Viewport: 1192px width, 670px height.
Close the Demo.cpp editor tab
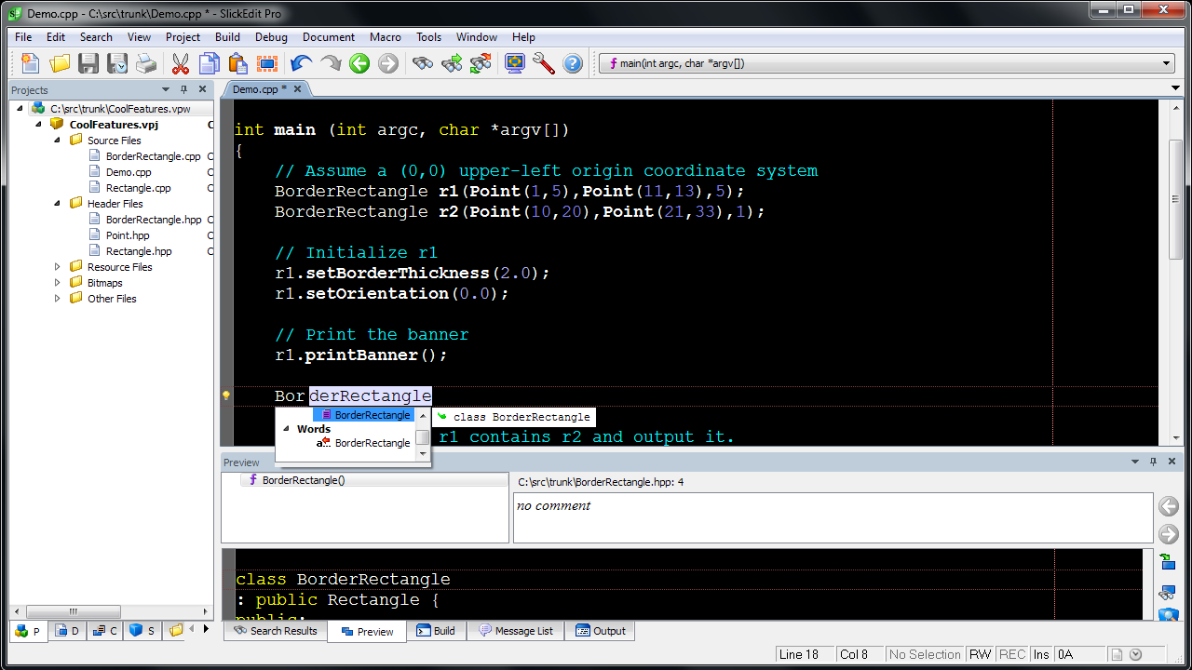[298, 88]
